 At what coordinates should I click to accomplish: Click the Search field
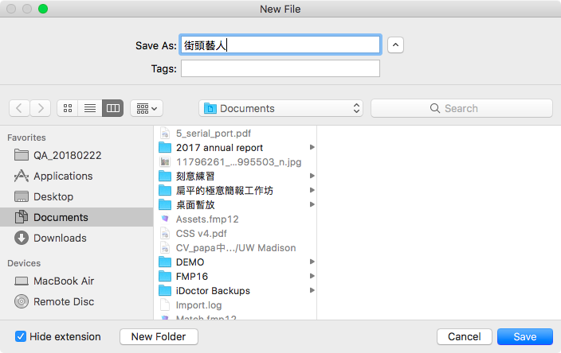[461, 108]
